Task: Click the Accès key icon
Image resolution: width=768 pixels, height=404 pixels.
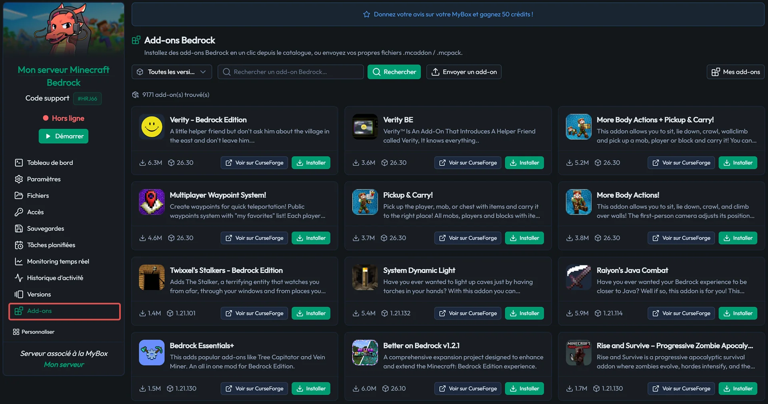Action: [x=19, y=212]
